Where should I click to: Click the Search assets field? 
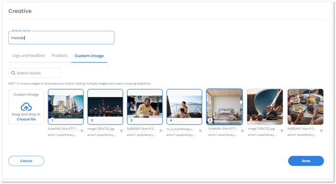(x=35, y=73)
